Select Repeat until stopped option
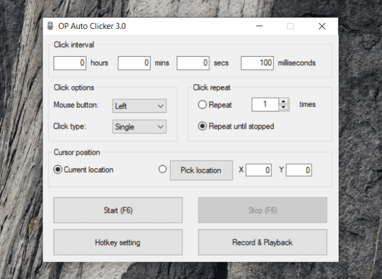The width and height of the screenshot is (382, 279). click(x=202, y=126)
